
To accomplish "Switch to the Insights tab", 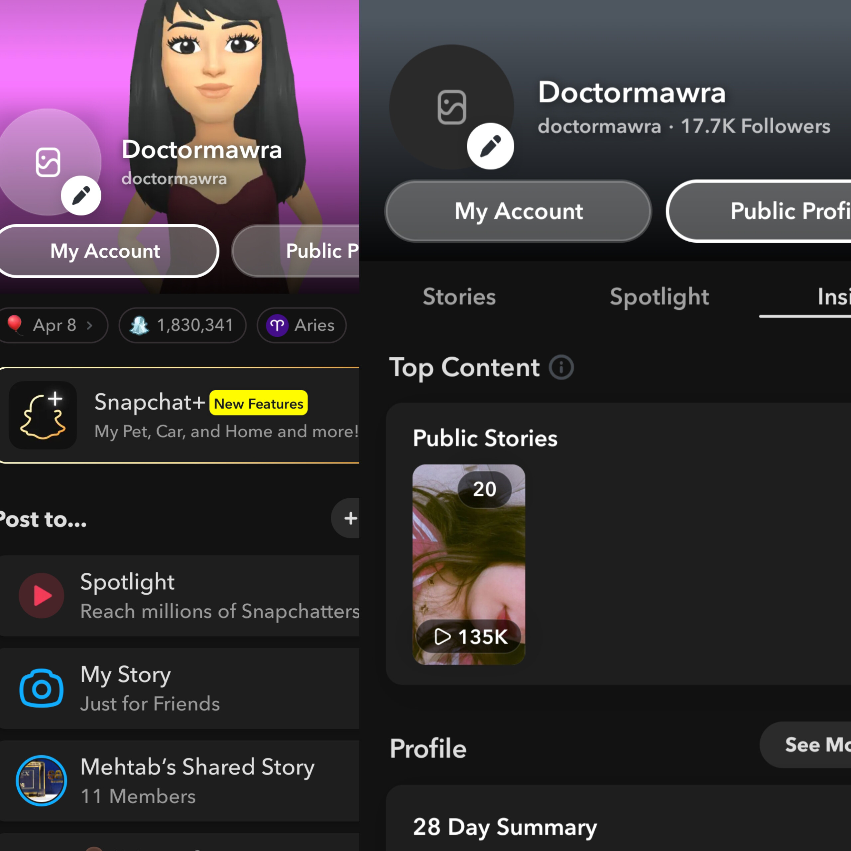I will (x=834, y=297).
